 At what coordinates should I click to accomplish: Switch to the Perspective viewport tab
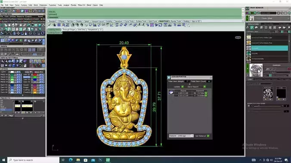[93, 30]
